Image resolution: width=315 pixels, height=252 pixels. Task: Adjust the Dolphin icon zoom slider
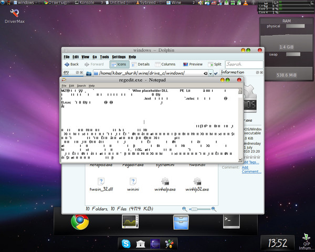pos(199,209)
